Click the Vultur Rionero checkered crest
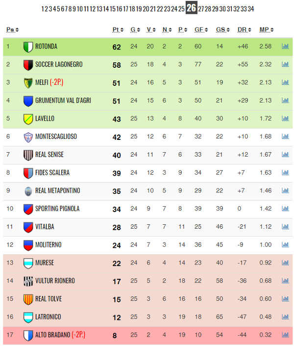The image size is (294, 347). point(28,281)
